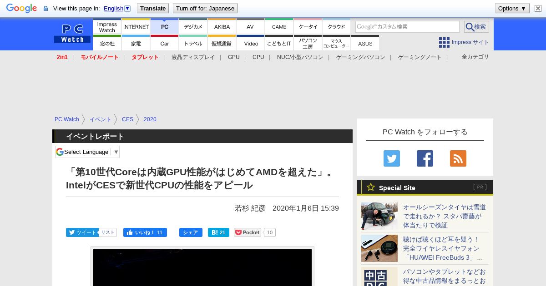
Task: Open the デジカメ tab
Action: pos(193,27)
